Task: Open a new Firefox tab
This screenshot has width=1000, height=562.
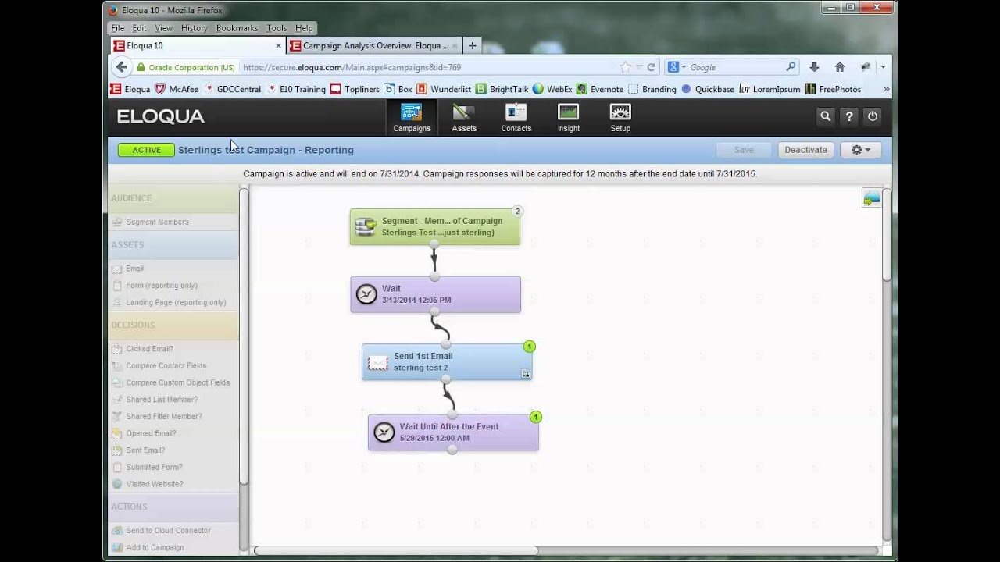Action: (472, 45)
